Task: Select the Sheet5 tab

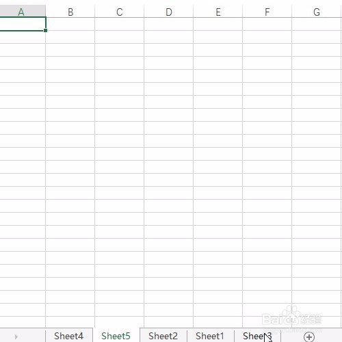Action: [x=116, y=336]
